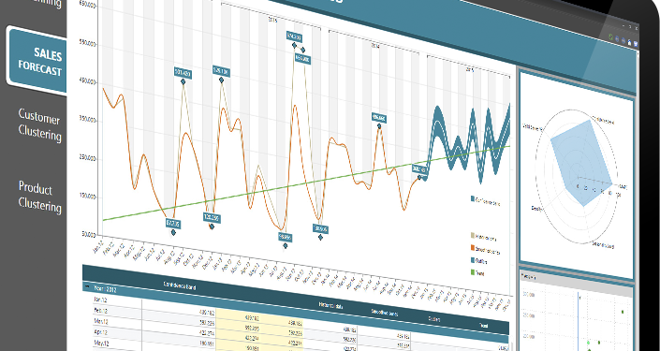660x351 pixels.
Task: Switch to Customer Clustering in sidebar
Action: click(x=40, y=125)
